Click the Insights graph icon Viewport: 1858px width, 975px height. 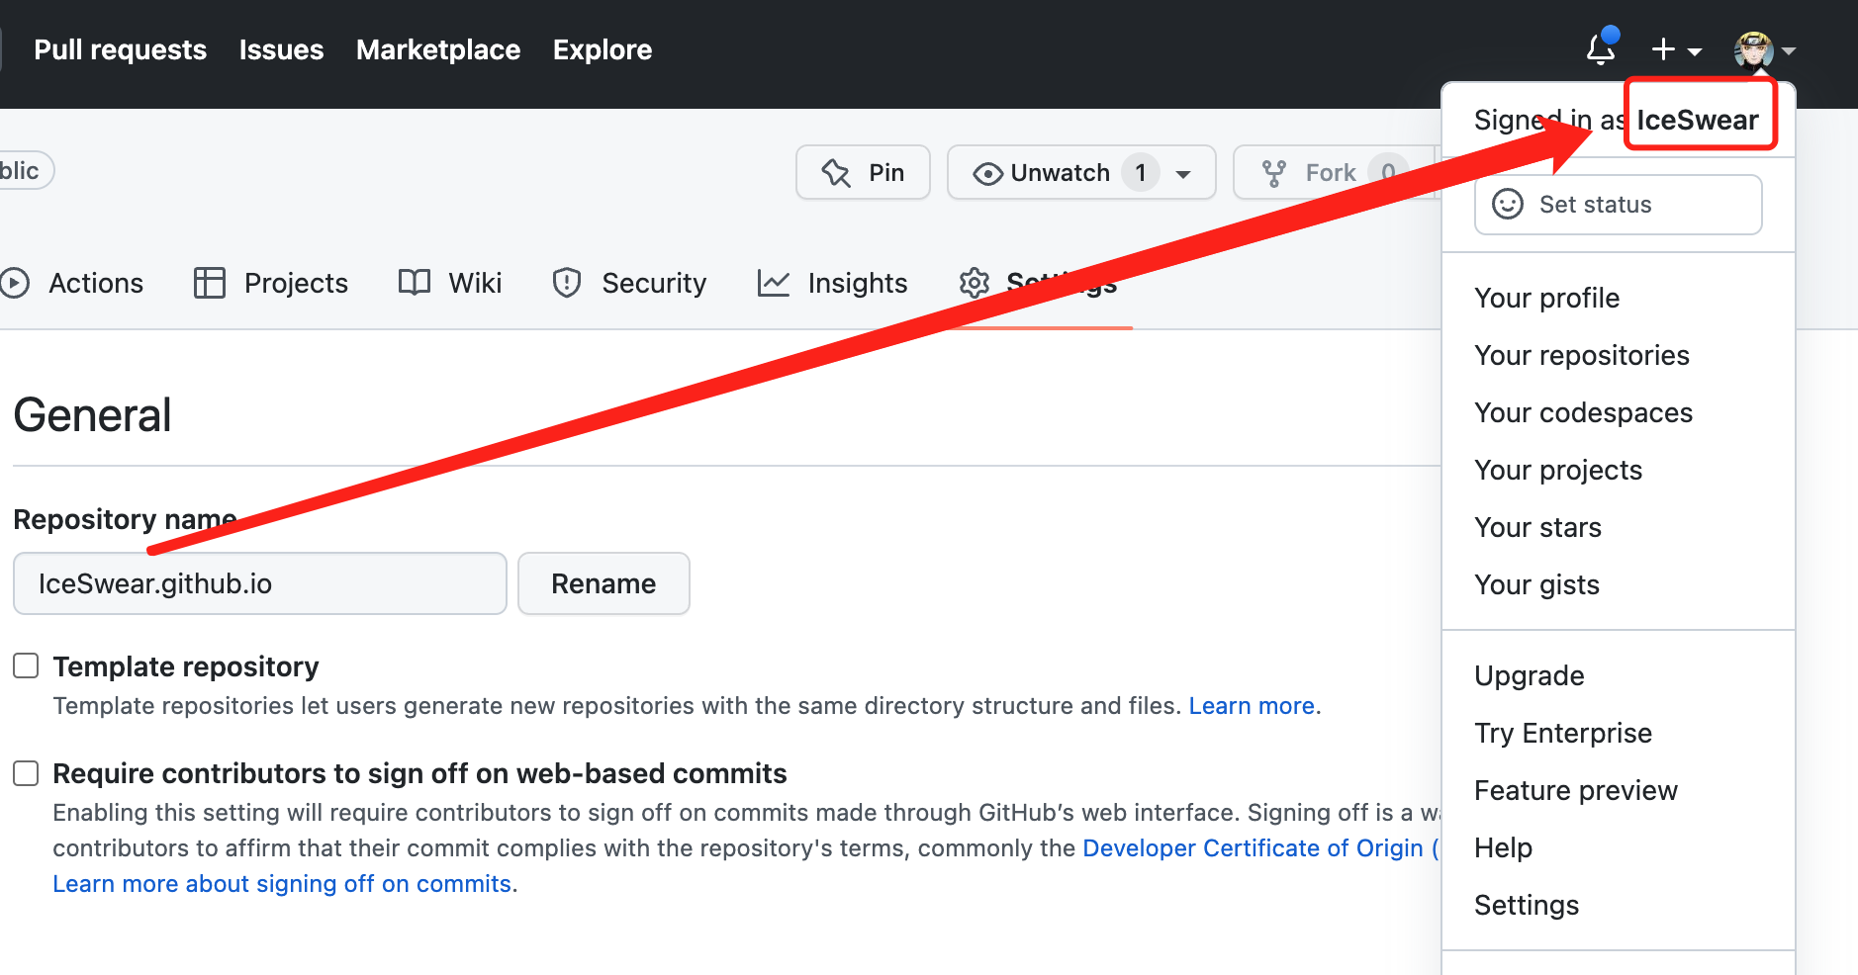pyautogui.click(x=774, y=283)
